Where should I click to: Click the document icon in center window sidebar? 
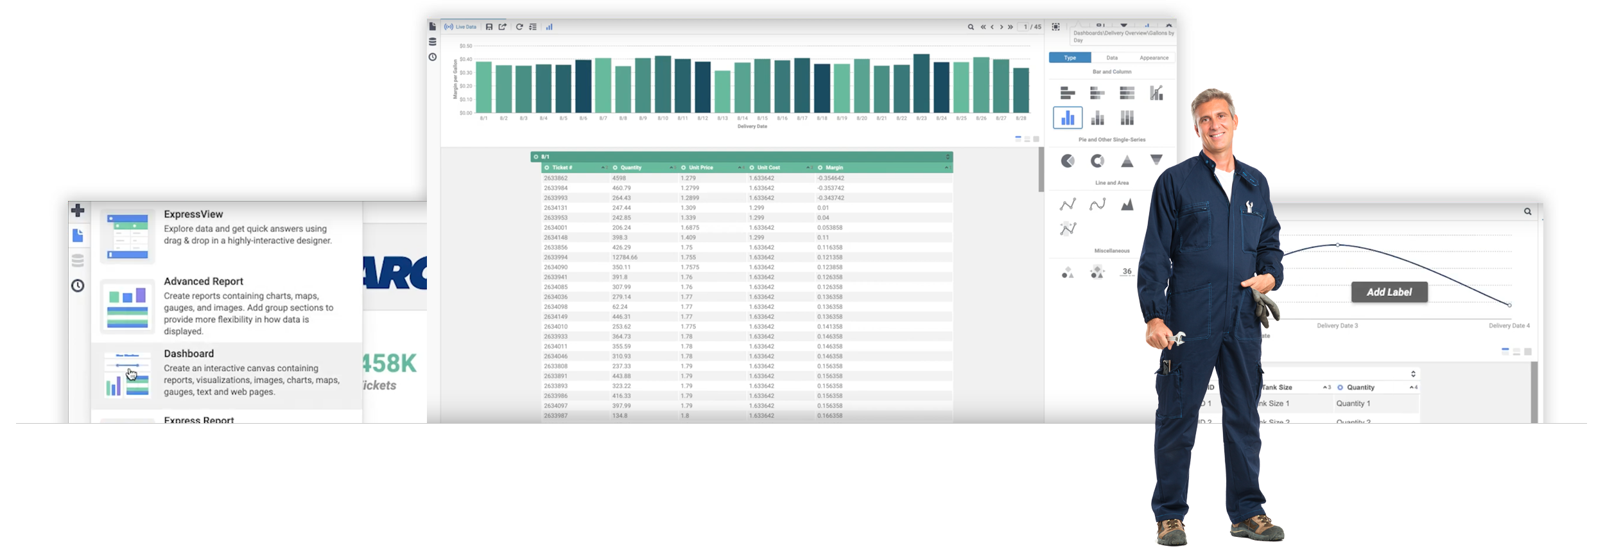tap(433, 26)
